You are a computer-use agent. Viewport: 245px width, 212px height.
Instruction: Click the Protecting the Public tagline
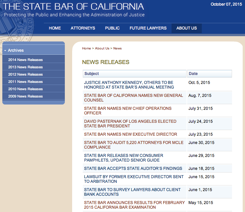(x=74, y=15)
